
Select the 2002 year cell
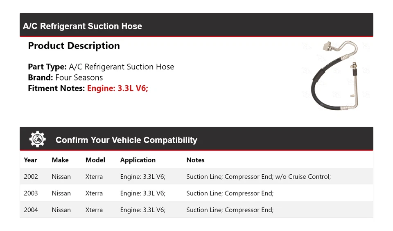pos(31,177)
